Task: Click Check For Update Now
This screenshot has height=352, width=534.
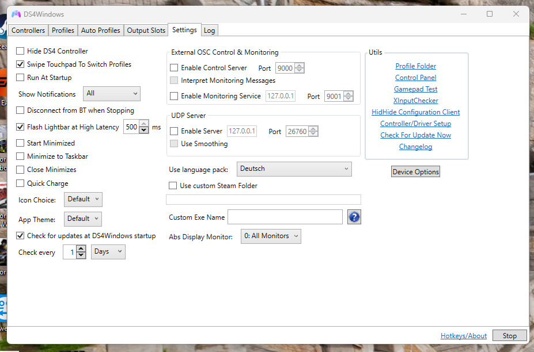Action: coord(415,135)
